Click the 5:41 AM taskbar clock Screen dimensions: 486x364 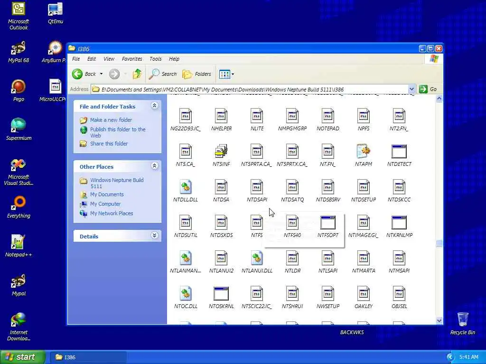[468, 357]
